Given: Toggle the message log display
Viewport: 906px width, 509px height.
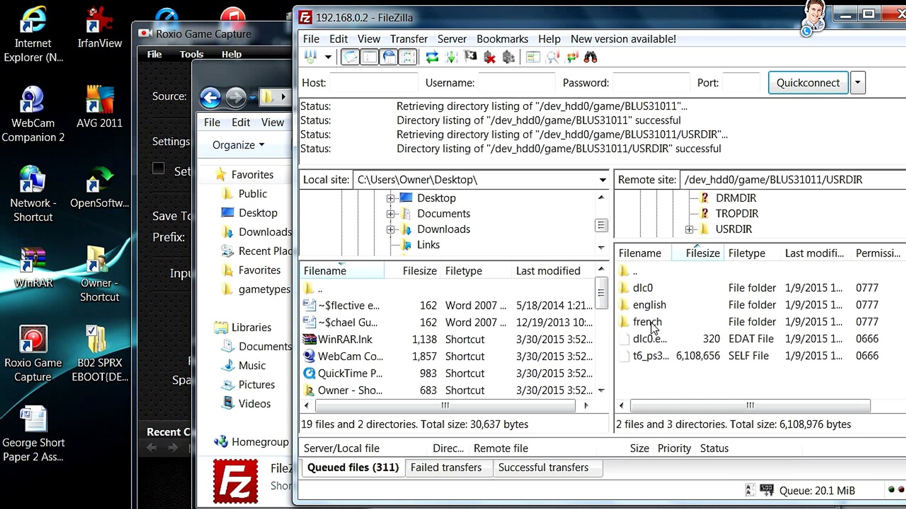Looking at the screenshot, I should [x=350, y=57].
